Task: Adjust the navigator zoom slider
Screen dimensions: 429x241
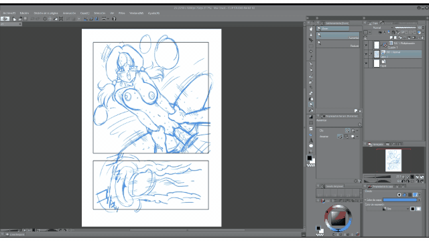Action: pos(378,177)
